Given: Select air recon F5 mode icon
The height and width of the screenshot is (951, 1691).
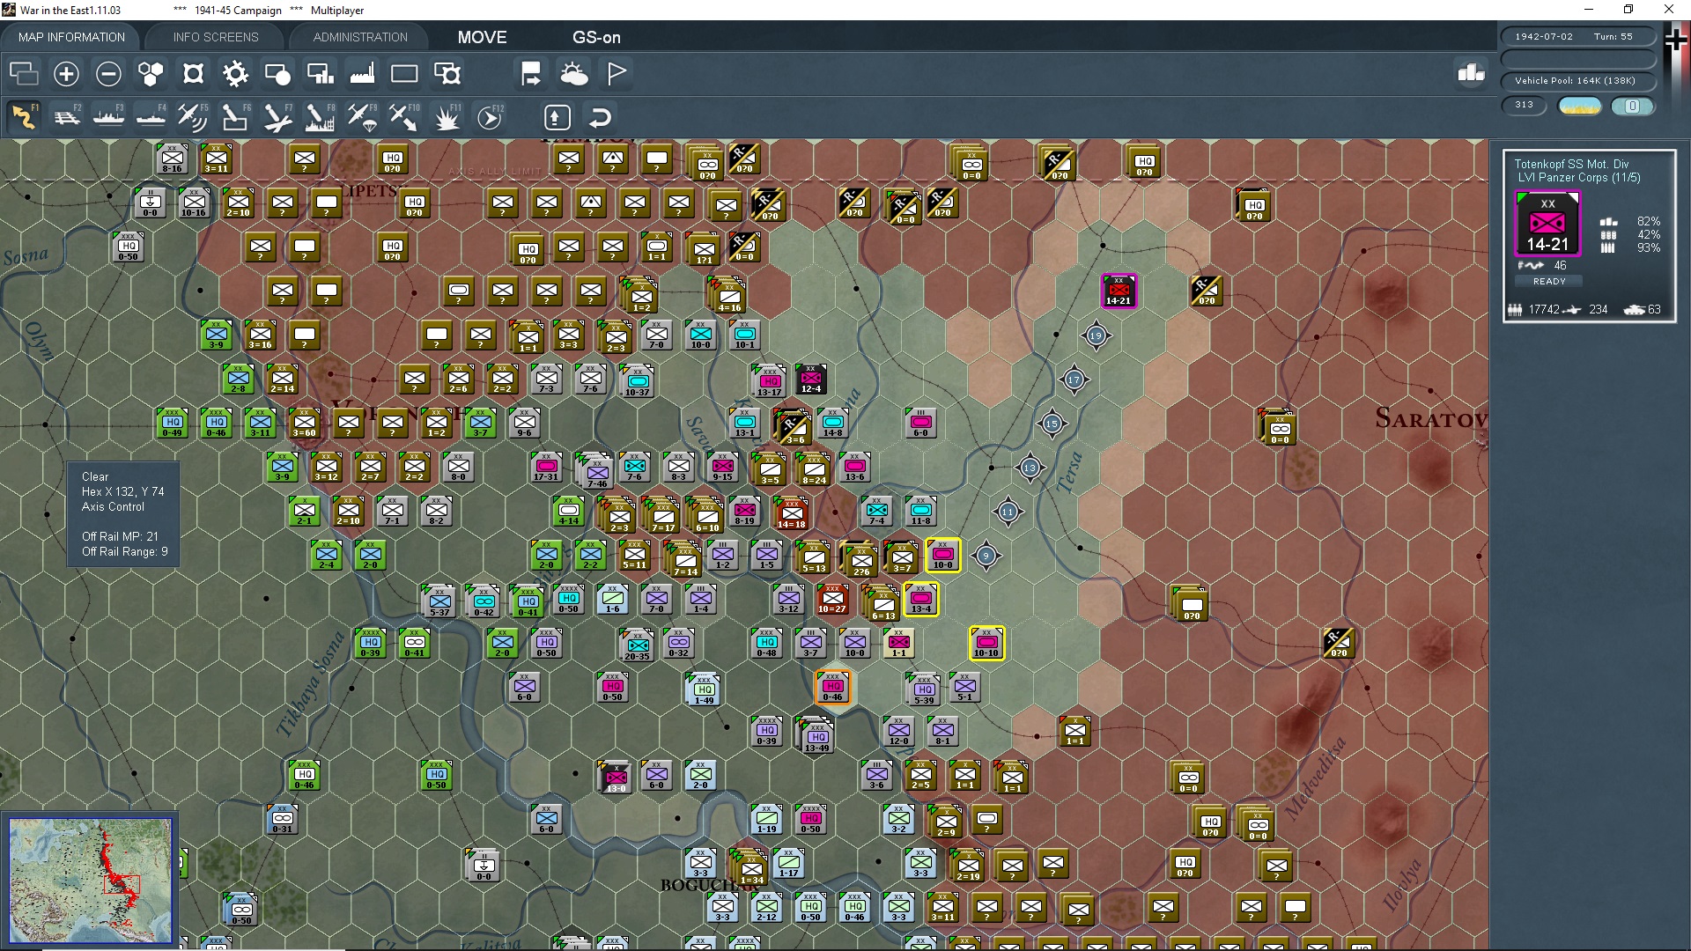Looking at the screenshot, I should tap(193, 116).
